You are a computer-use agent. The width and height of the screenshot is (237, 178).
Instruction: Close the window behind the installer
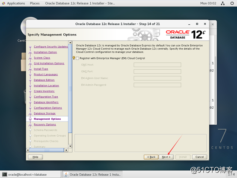coord(213,24)
